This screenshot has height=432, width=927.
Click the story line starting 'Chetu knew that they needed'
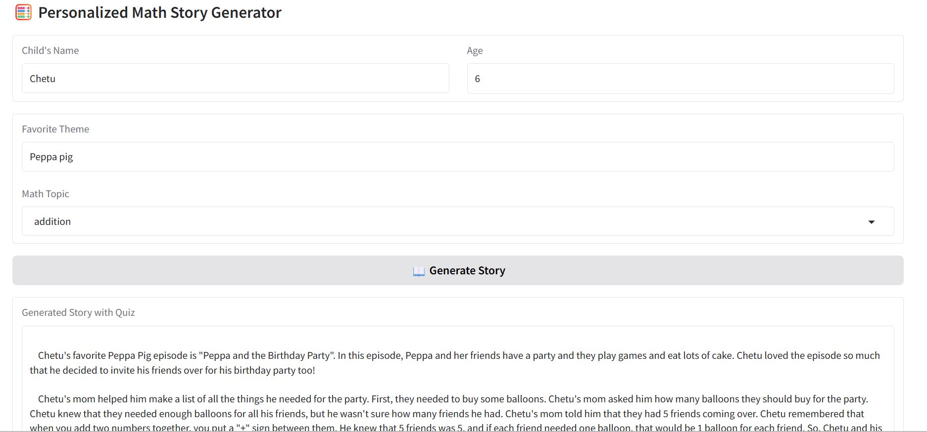tap(198, 414)
